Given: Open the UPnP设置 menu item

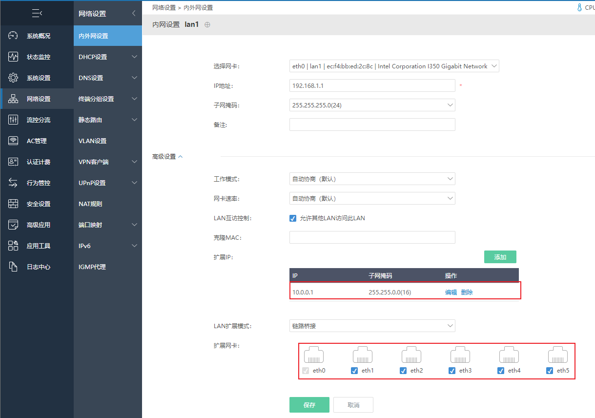Looking at the screenshot, I should pos(108,183).
